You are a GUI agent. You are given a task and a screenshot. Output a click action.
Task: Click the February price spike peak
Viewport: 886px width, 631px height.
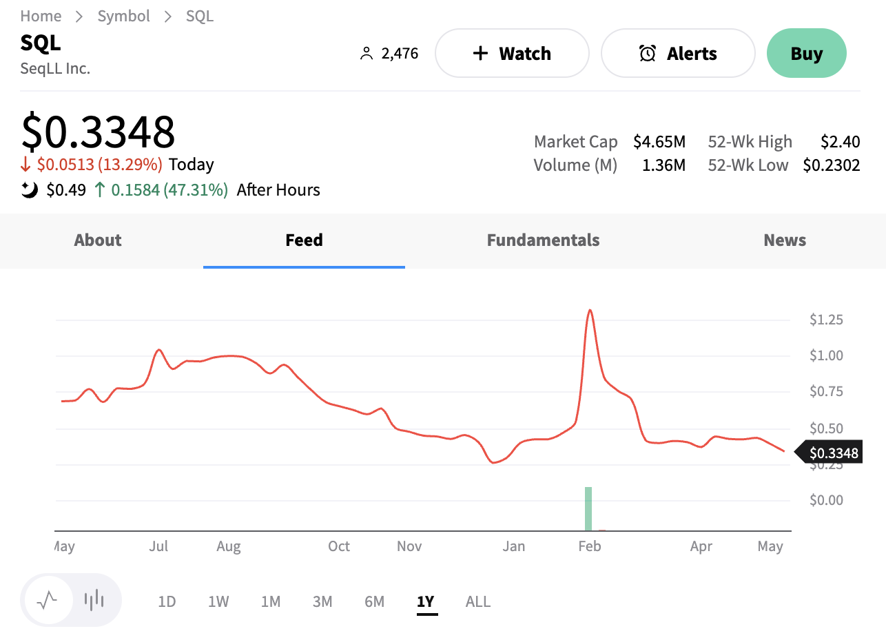590,311
